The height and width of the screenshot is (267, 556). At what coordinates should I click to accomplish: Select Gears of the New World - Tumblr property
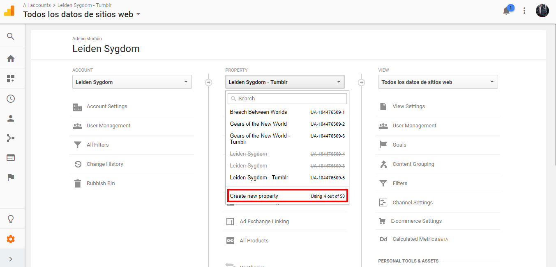(287, 139)
